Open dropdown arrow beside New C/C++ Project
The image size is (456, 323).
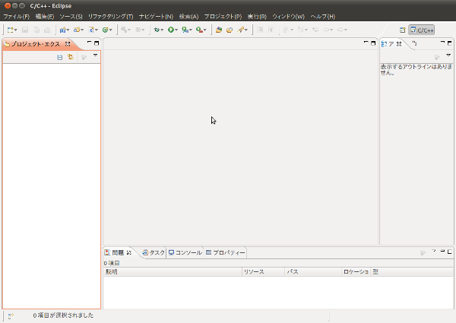click(68, 30)
